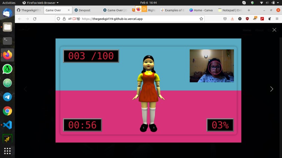The width and height of the screenshot is (282, 158).
Task: Open the Atom editor dock icon
Action: (x=7, y=83)
